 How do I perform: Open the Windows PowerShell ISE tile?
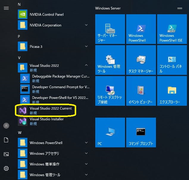(x=172, y=29)
